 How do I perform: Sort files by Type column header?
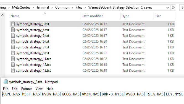(126, 16)
